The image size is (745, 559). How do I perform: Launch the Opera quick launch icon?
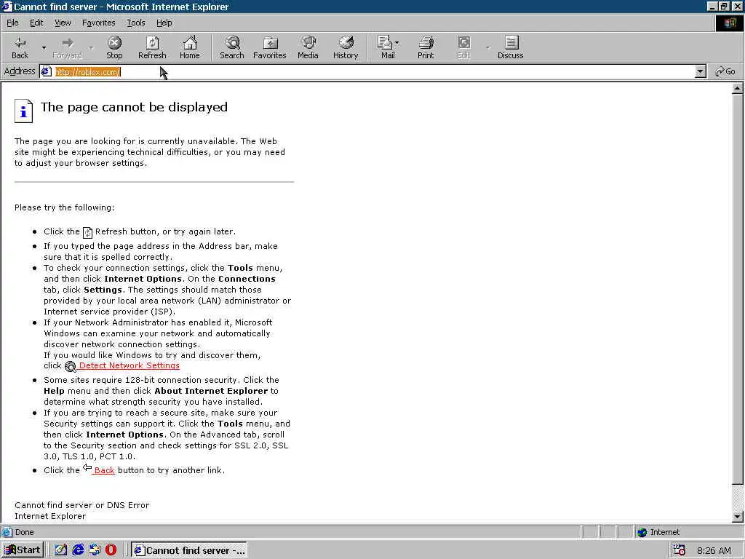(x=111, y=550)
